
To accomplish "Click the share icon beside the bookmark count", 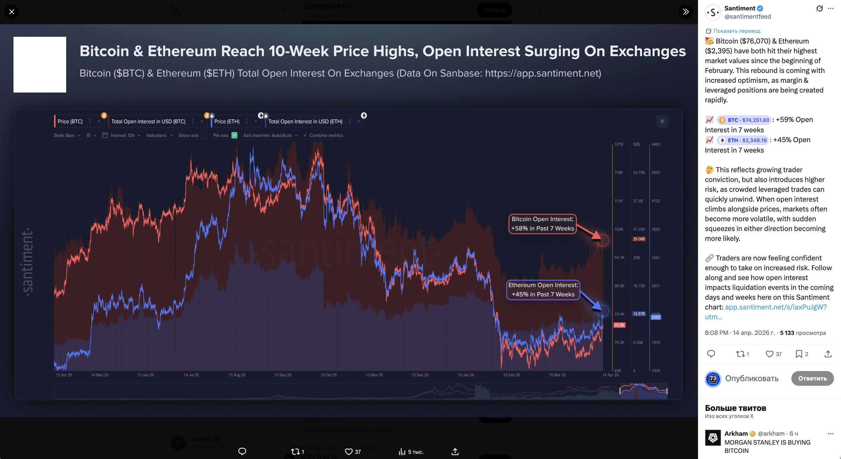I will pyautogui.click(x=828, y=354).
